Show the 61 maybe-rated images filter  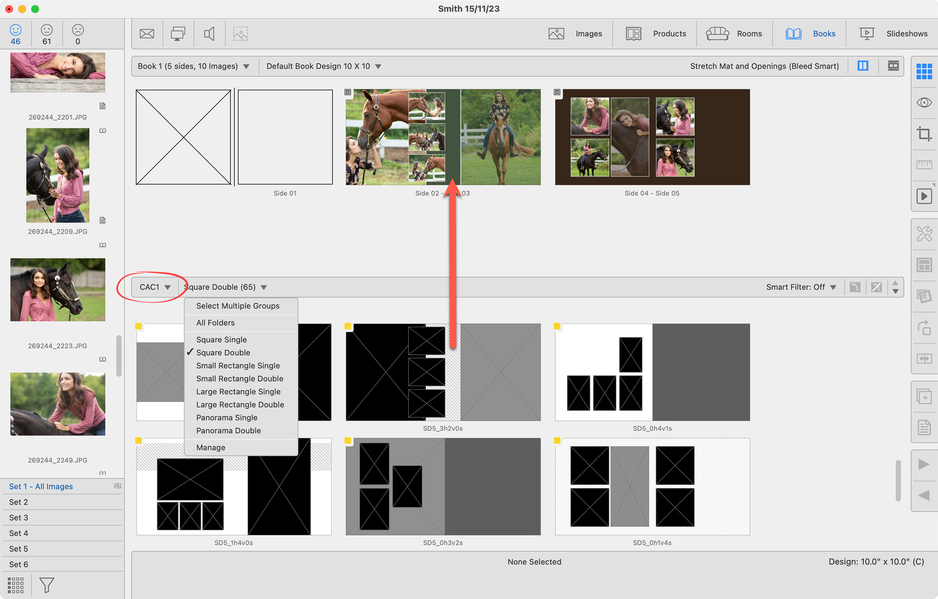[46, 34]
